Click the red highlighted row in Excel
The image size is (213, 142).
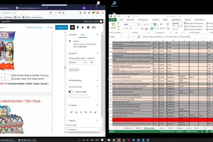click(x=163, y=120)
